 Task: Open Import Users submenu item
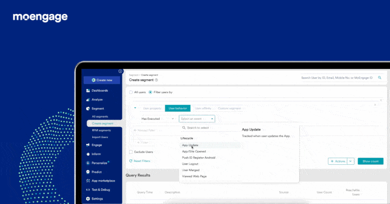point(100,137)
